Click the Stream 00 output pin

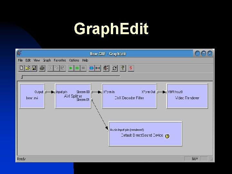pyautogui.click(x=92, y=92)
